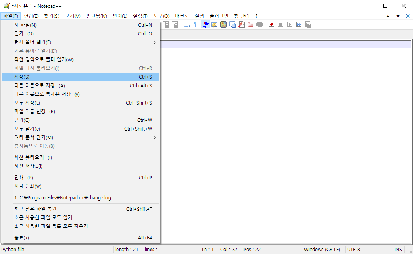Open the 편집(E) menu

pos(31,16)
